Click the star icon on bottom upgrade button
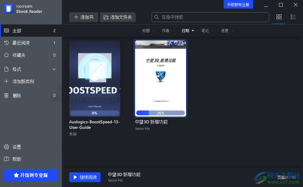303x187 pixels. pos(16,175)
